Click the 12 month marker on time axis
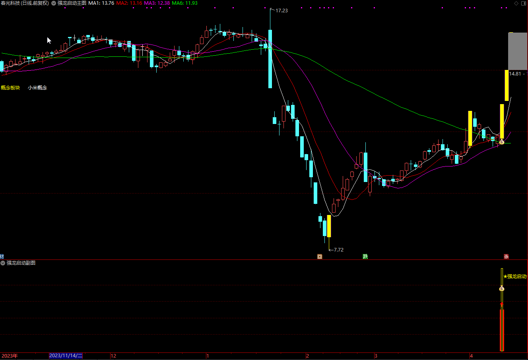This screenshot has height=360, width=528. 114,356
